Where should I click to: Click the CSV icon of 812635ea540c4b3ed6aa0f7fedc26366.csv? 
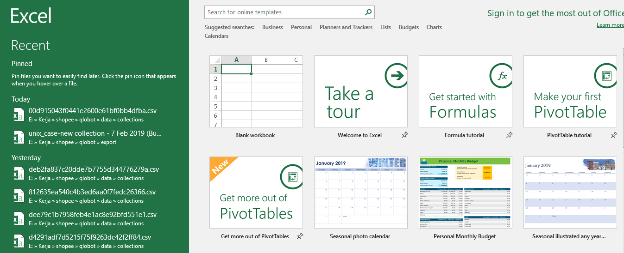[18, 196]
